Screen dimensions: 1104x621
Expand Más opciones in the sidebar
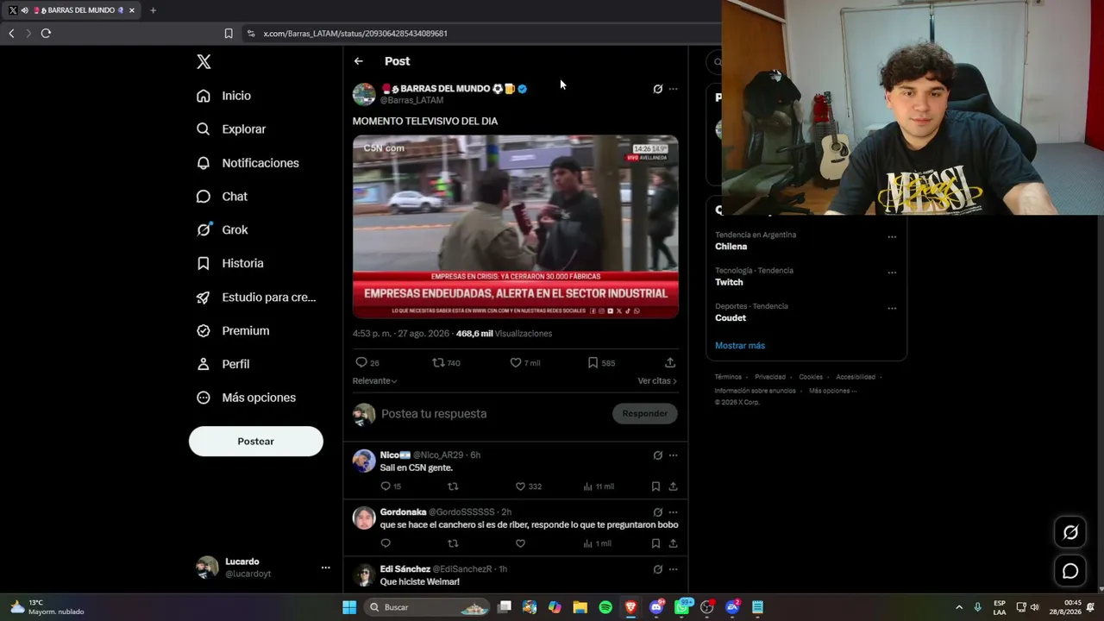tap(246, 398)
